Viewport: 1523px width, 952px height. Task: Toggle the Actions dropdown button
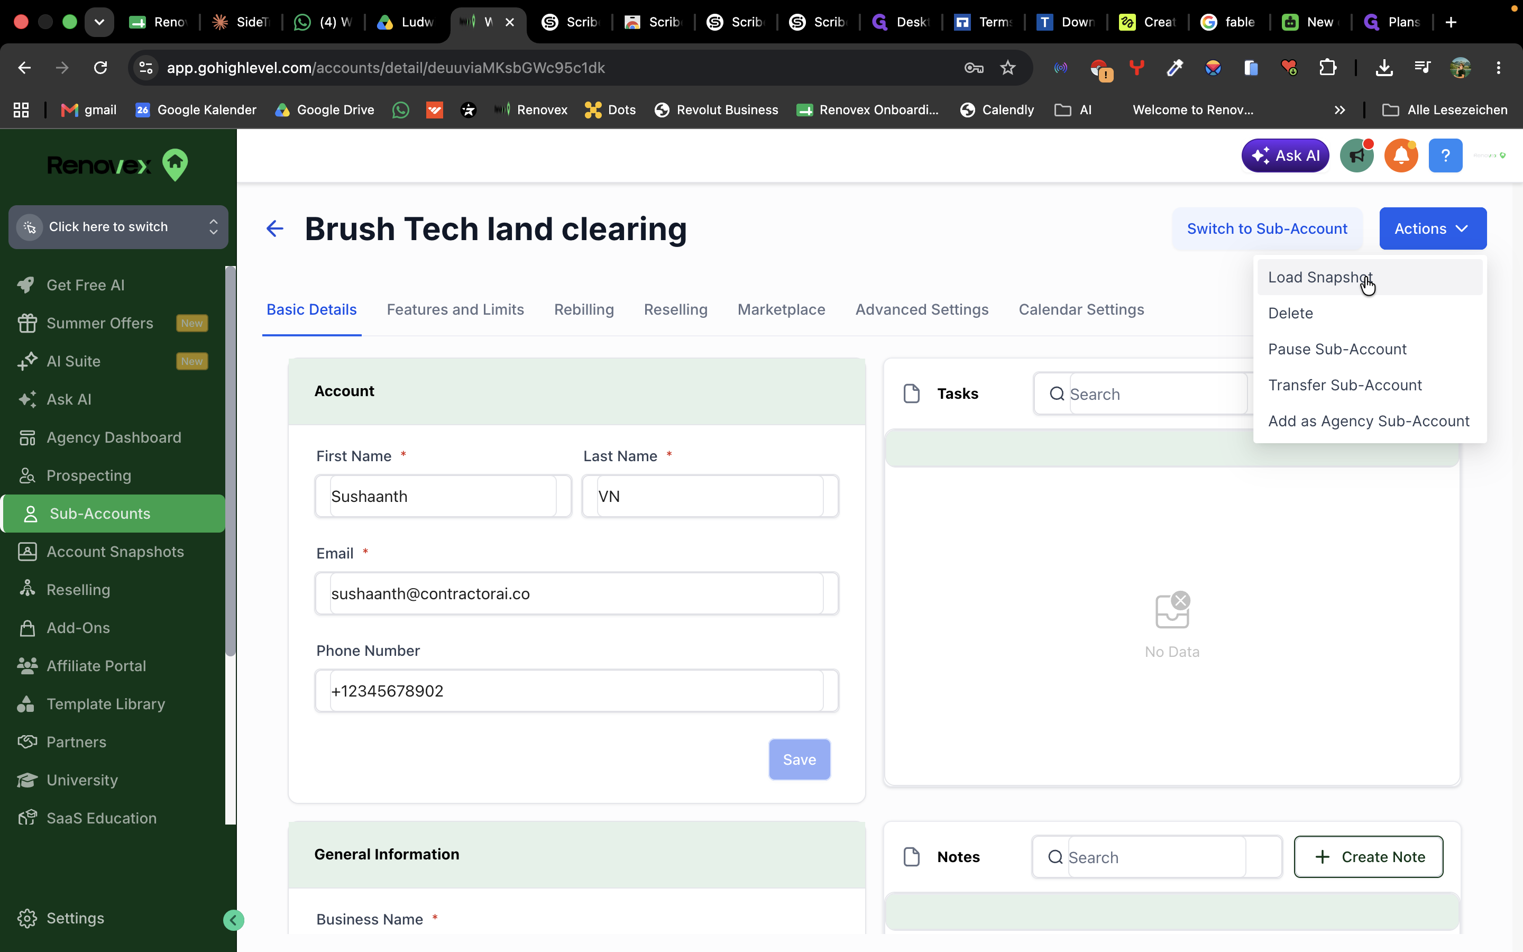tap(1433, 228)
